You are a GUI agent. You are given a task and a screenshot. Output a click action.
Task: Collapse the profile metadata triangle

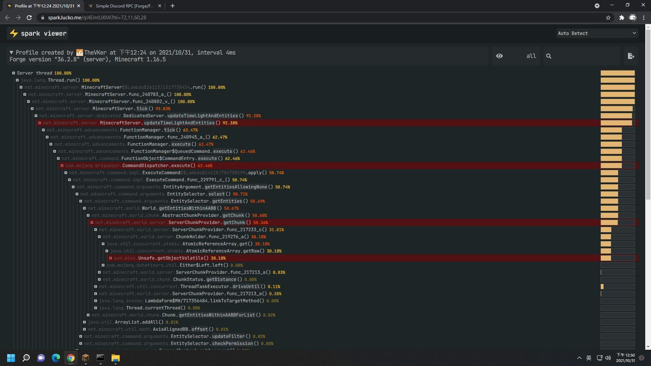[12, 53]
